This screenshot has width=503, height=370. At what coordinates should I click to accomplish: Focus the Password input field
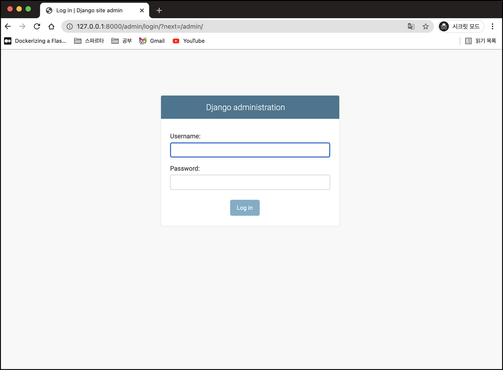[250, 182]
